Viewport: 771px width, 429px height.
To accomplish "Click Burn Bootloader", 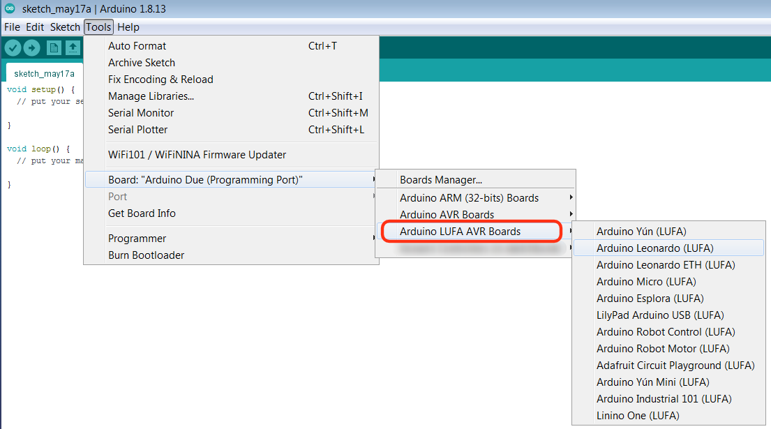I will [x=231, y=255].
